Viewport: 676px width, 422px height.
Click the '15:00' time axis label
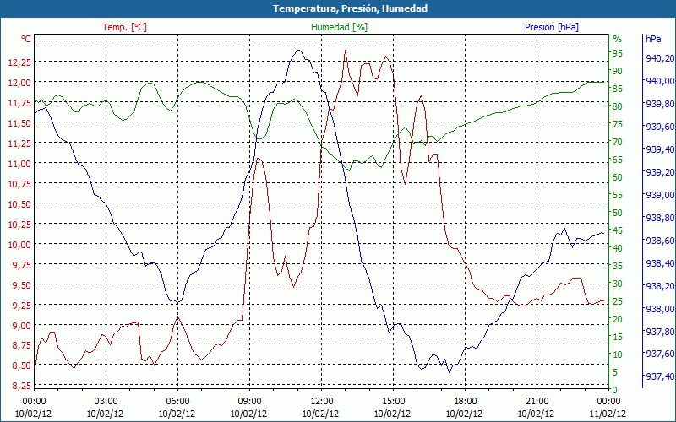[x=393, y=402]
